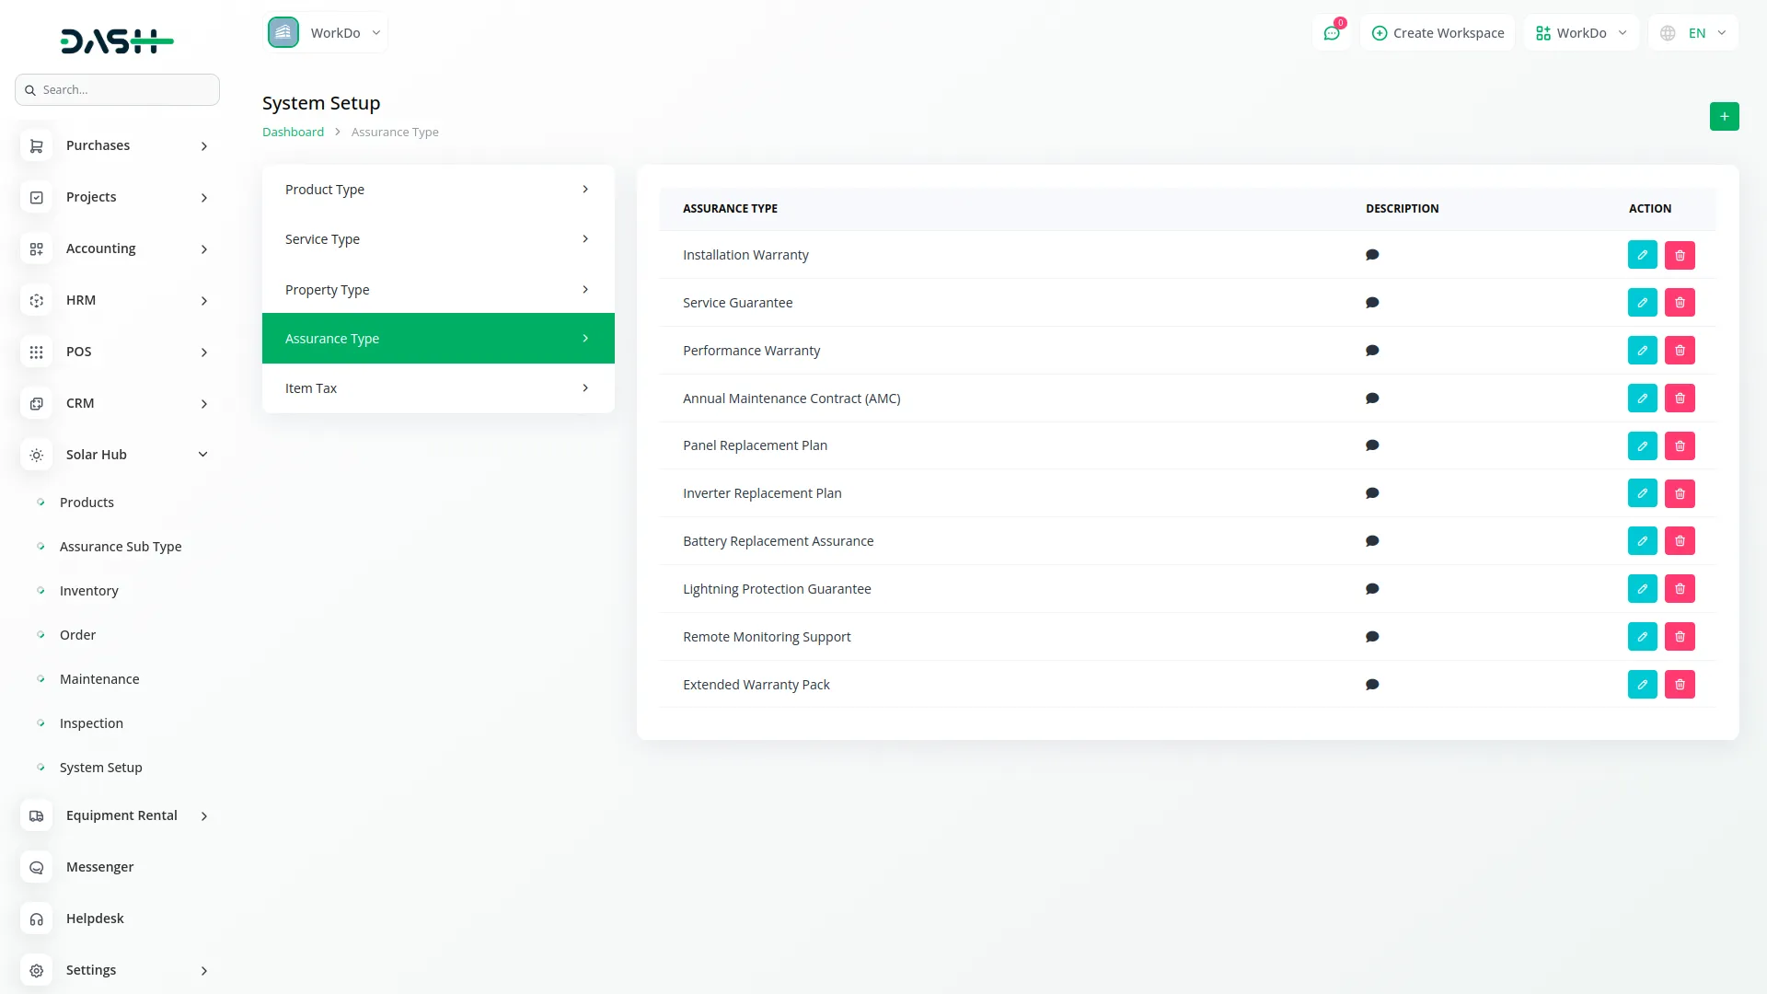Screen dimensions: 1767x994
Task: View description of Performance Warranty
Action: click(x=1372, y=351)
